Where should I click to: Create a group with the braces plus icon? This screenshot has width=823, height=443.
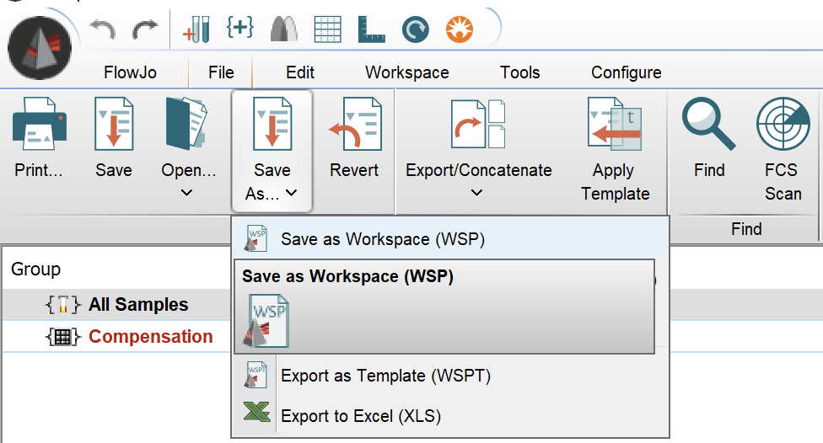tap(240, 27)
